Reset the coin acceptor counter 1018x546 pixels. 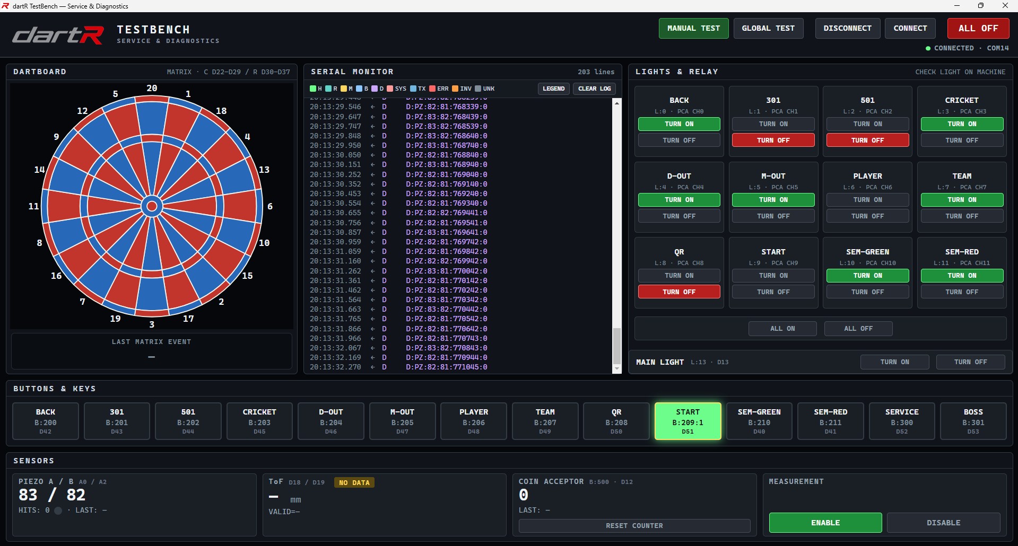[634, 526]
